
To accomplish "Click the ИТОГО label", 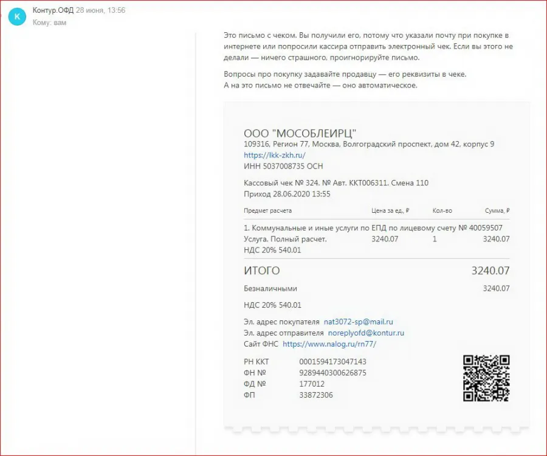I will coord(261,271).
